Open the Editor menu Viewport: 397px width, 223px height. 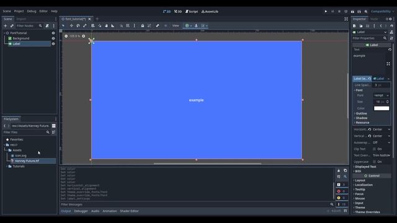tap(43, 11)
